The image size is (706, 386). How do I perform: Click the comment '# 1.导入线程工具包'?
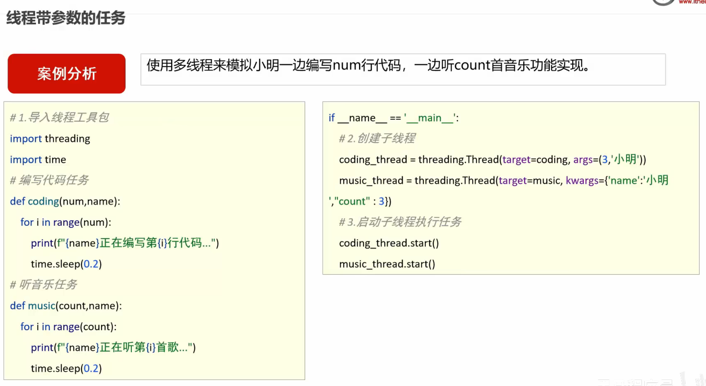click(x=59, y=118)
